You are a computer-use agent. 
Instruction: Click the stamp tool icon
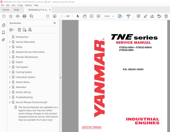tap(159, 16)
